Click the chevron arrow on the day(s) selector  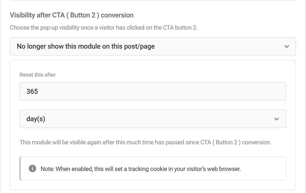click(x=277, y=119)
